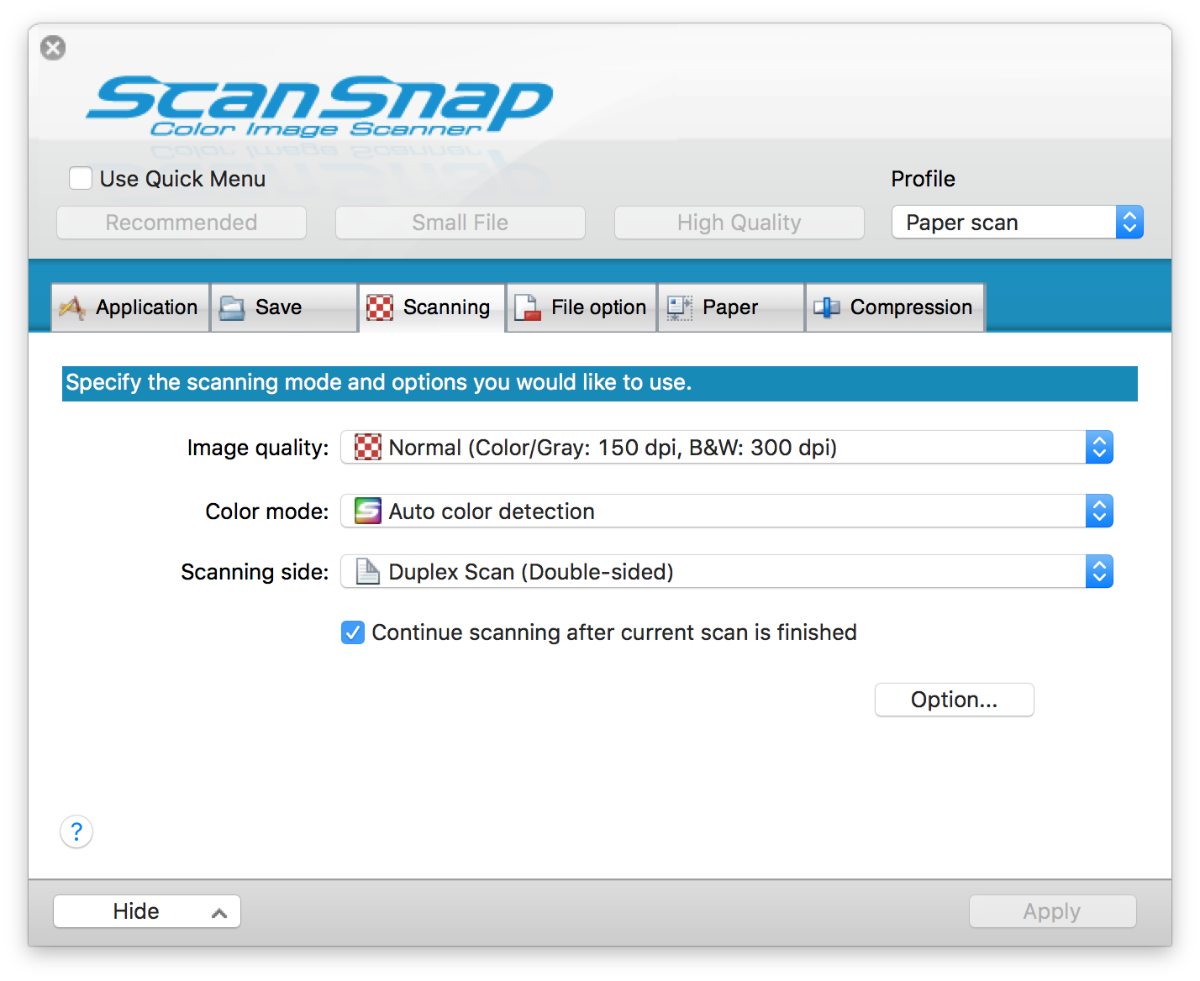1200x981 pixels.
Task: Click the Color mode label
Action: coord(267,511)
